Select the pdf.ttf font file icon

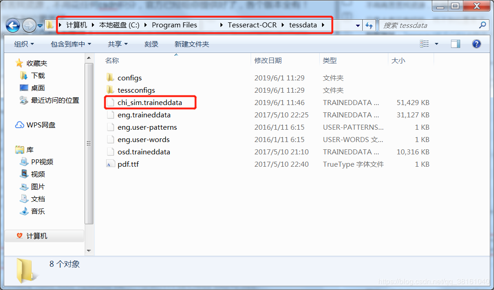pyautogui.click(x=110, y=164)
